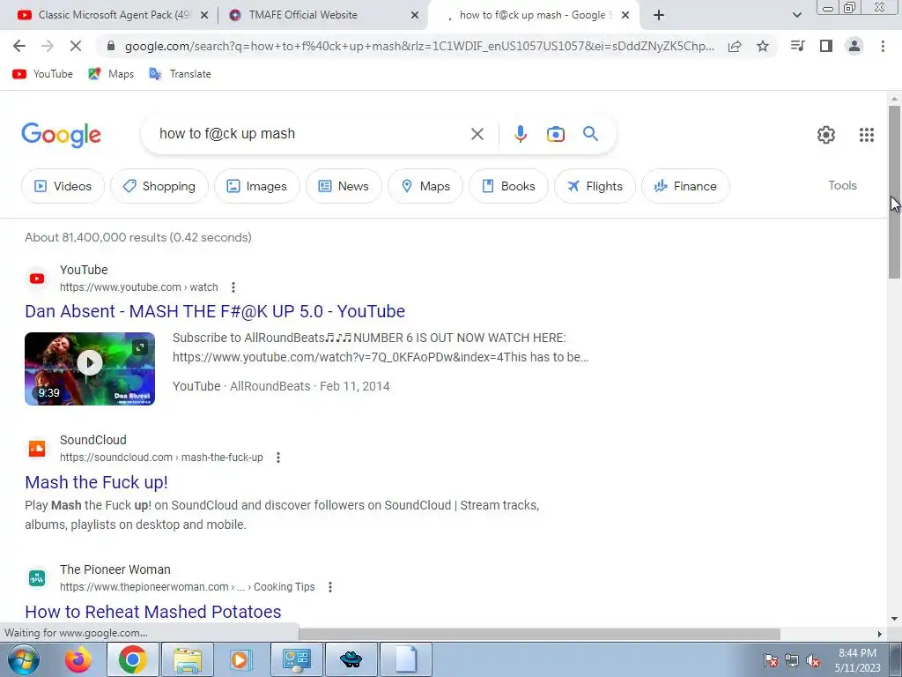Open Maps bookmark in bookmarks bar

(111, 74)
